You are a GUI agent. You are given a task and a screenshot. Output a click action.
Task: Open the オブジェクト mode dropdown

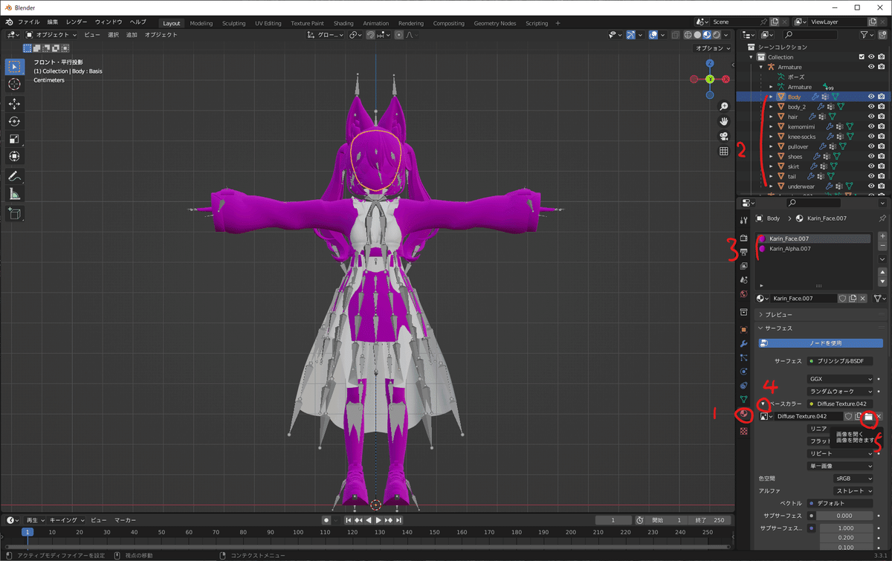51,35
